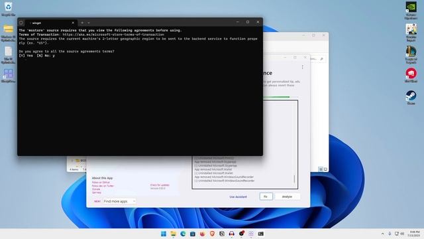The height and width of the screenshot is (239, 424).
Task: Click the Terms of Transaction URL in terminal
Action: (x=113, y=35)
